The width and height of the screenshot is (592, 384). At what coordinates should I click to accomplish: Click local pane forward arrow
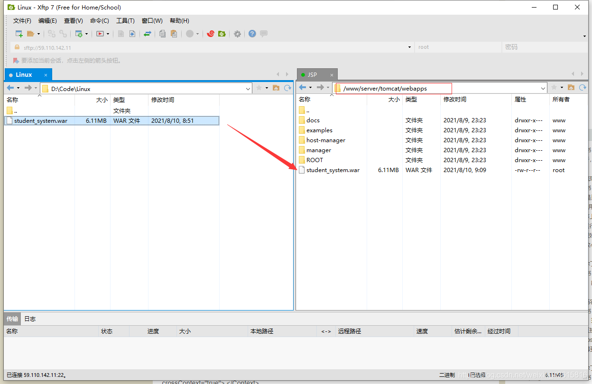(x=28, y=88)
